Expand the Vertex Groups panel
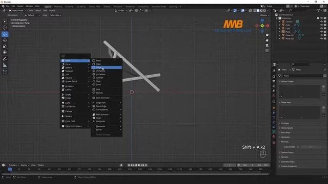This screenshot has width=328, height=184. coord(287,81)
